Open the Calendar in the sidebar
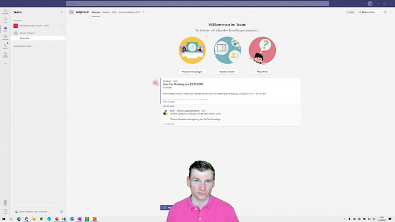The width and height of the screenshot is (395, 222). [5, 38]
